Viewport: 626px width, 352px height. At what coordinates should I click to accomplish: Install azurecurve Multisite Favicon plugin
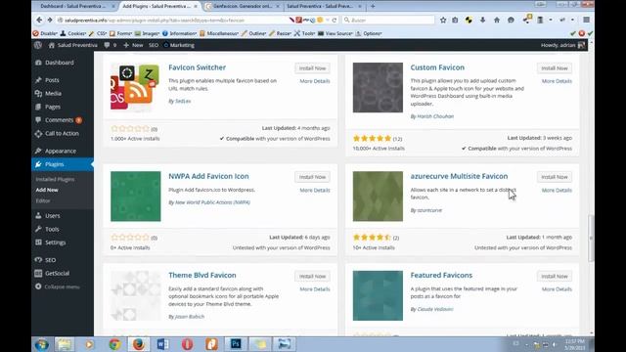tap(555, 177)
